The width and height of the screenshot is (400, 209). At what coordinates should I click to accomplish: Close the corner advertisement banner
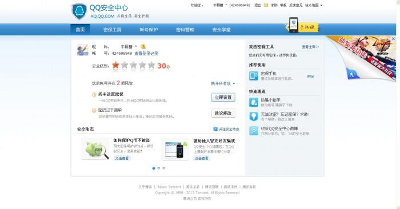[393, 39]
